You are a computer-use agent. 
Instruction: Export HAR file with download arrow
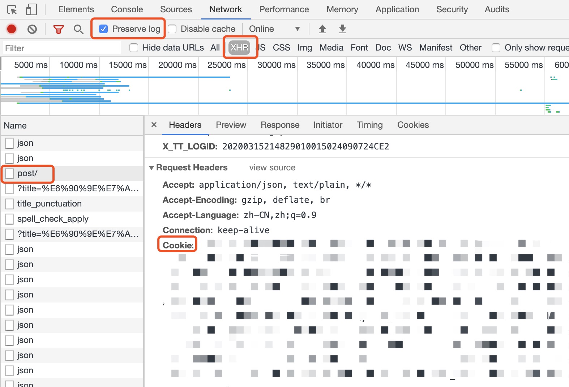pos(343,29)
